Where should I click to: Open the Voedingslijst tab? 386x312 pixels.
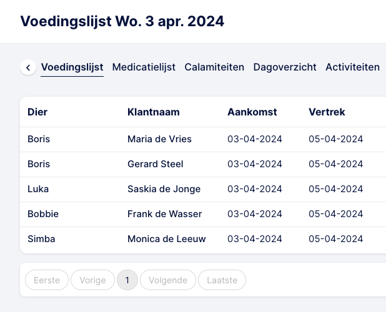[72, 67]
